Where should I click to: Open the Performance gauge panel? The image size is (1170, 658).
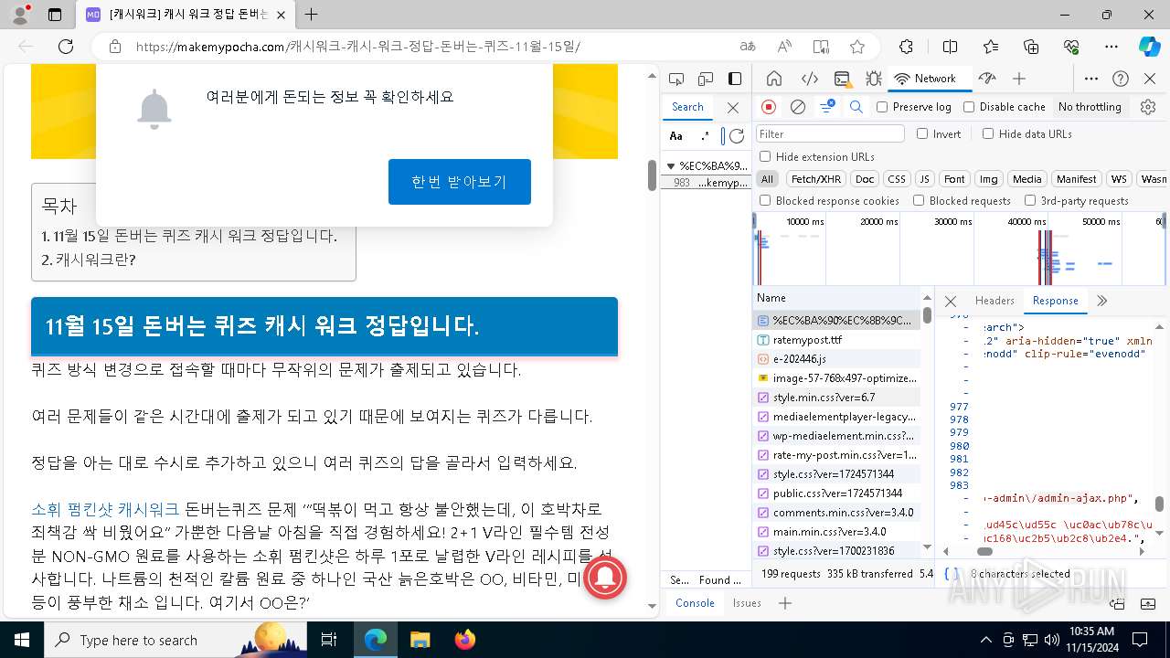[x=986, y=79]
